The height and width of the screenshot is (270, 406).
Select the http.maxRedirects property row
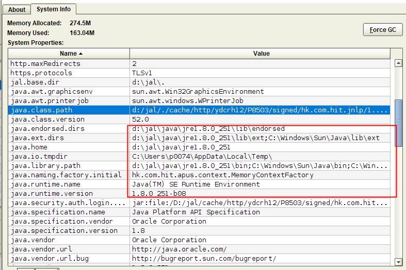click(70, 64)
